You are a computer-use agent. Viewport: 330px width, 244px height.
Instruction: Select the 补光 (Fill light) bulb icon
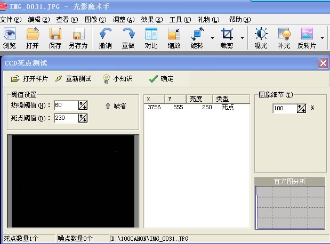(x=284, y=35)
